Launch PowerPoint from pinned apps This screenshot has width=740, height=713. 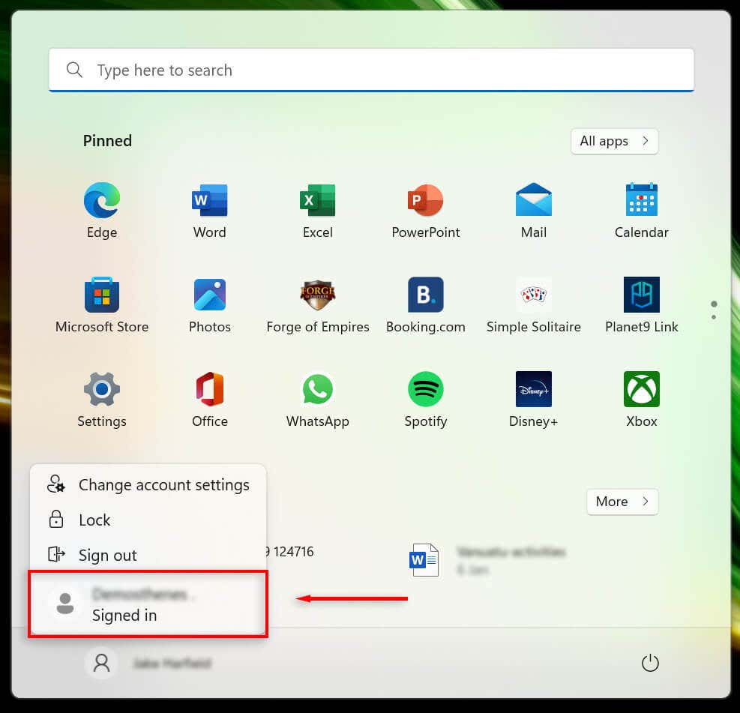pyautogui.click(x=425, y=211)
